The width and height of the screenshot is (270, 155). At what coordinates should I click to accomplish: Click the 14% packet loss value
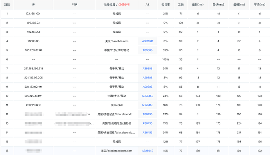[166, 151]
